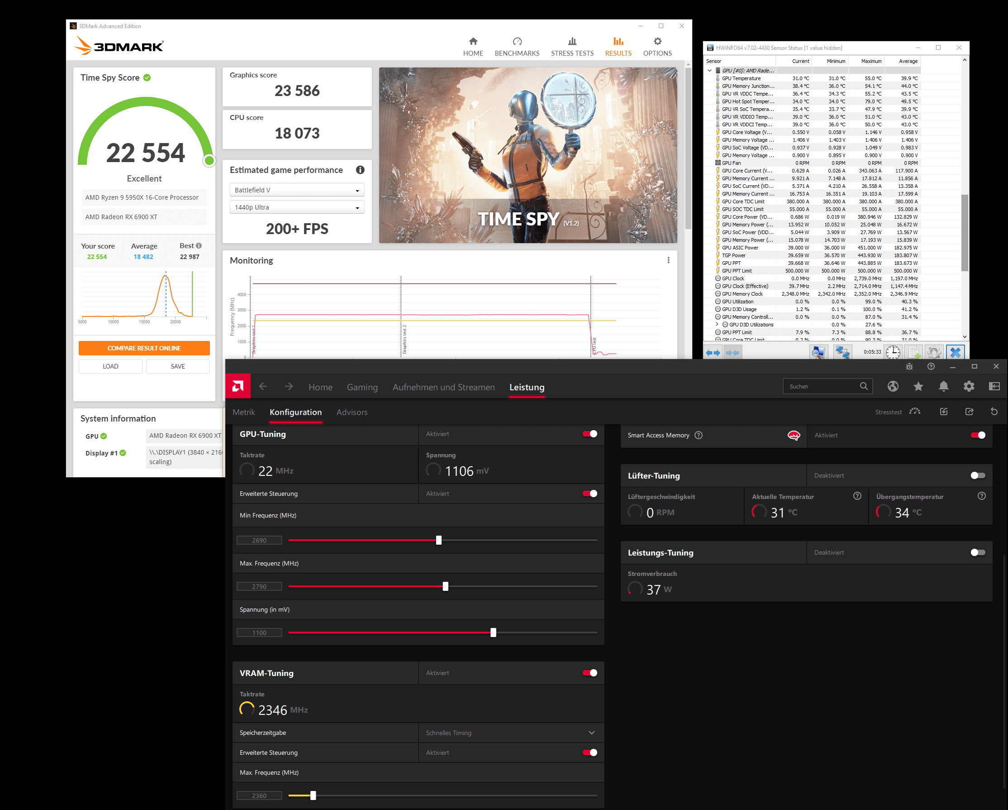Go forward with the Radeon forward arrow
1008x810 pixels.
289,387
